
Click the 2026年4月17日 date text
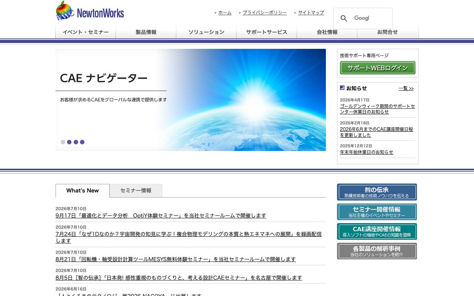[x=355, y=100]
